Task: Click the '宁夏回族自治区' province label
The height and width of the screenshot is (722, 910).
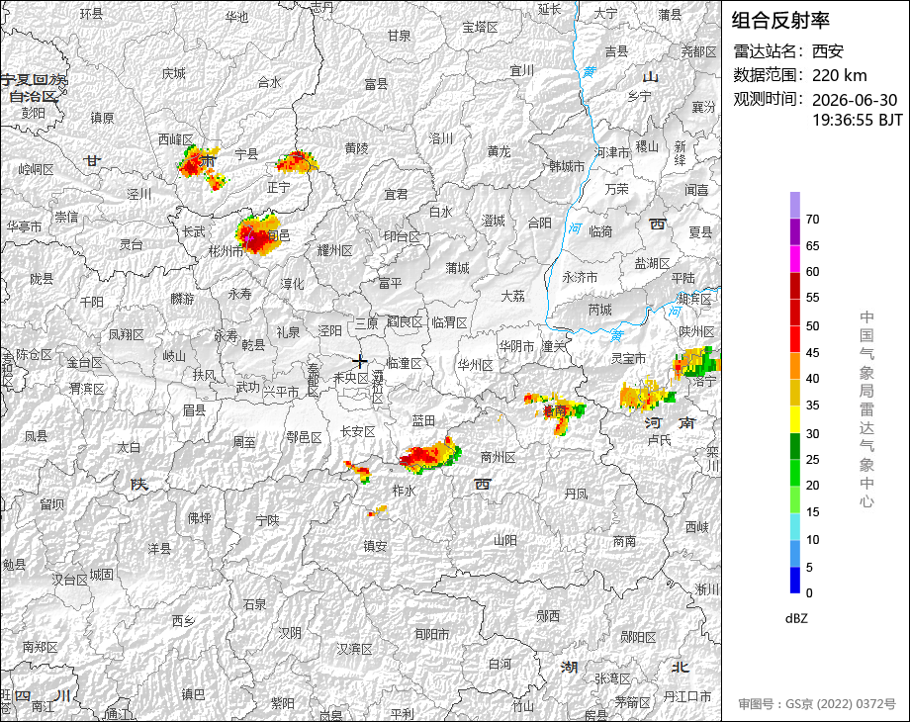Action: [x=34, y=88]
